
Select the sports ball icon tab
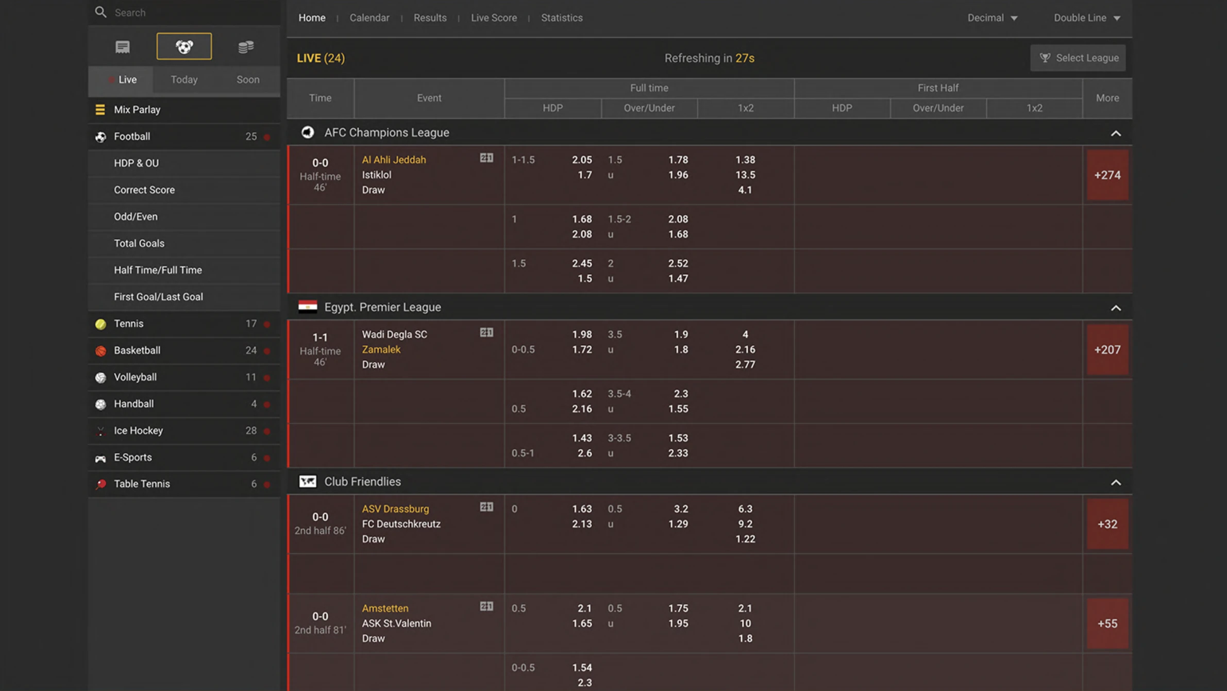tap(184, 46)
